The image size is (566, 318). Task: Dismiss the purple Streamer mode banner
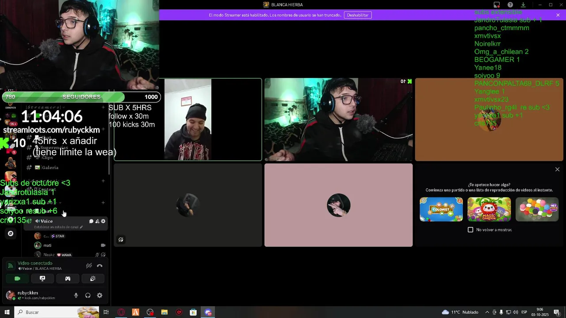tap(558, 15)
